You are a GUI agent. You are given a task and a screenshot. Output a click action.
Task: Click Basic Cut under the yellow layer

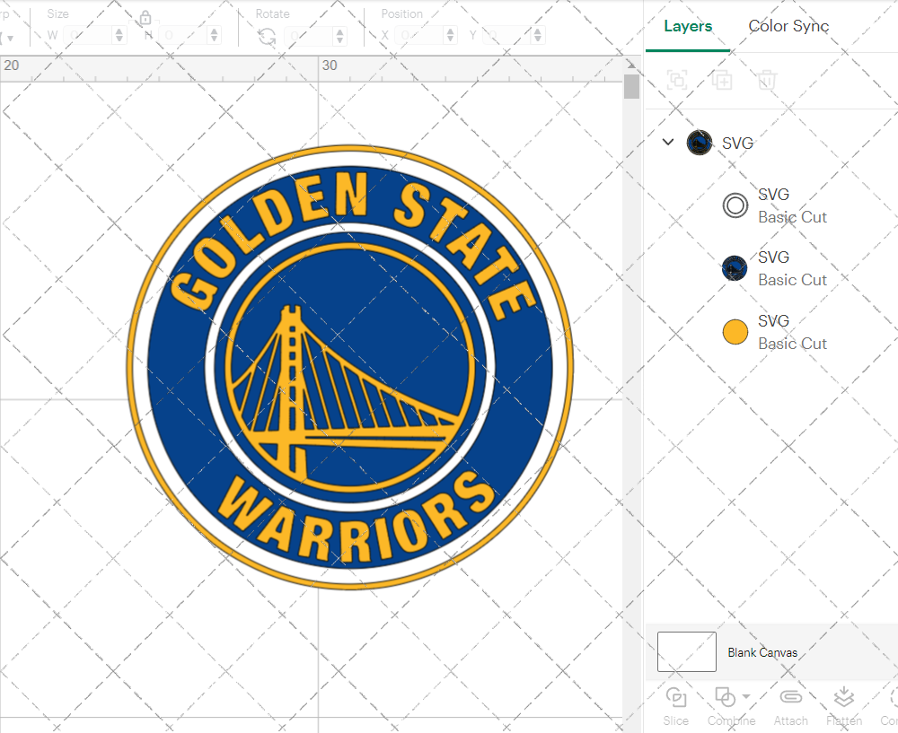pos(793,344)
